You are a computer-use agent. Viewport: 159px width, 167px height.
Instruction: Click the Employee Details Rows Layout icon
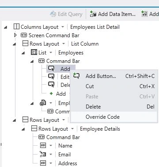34,128
